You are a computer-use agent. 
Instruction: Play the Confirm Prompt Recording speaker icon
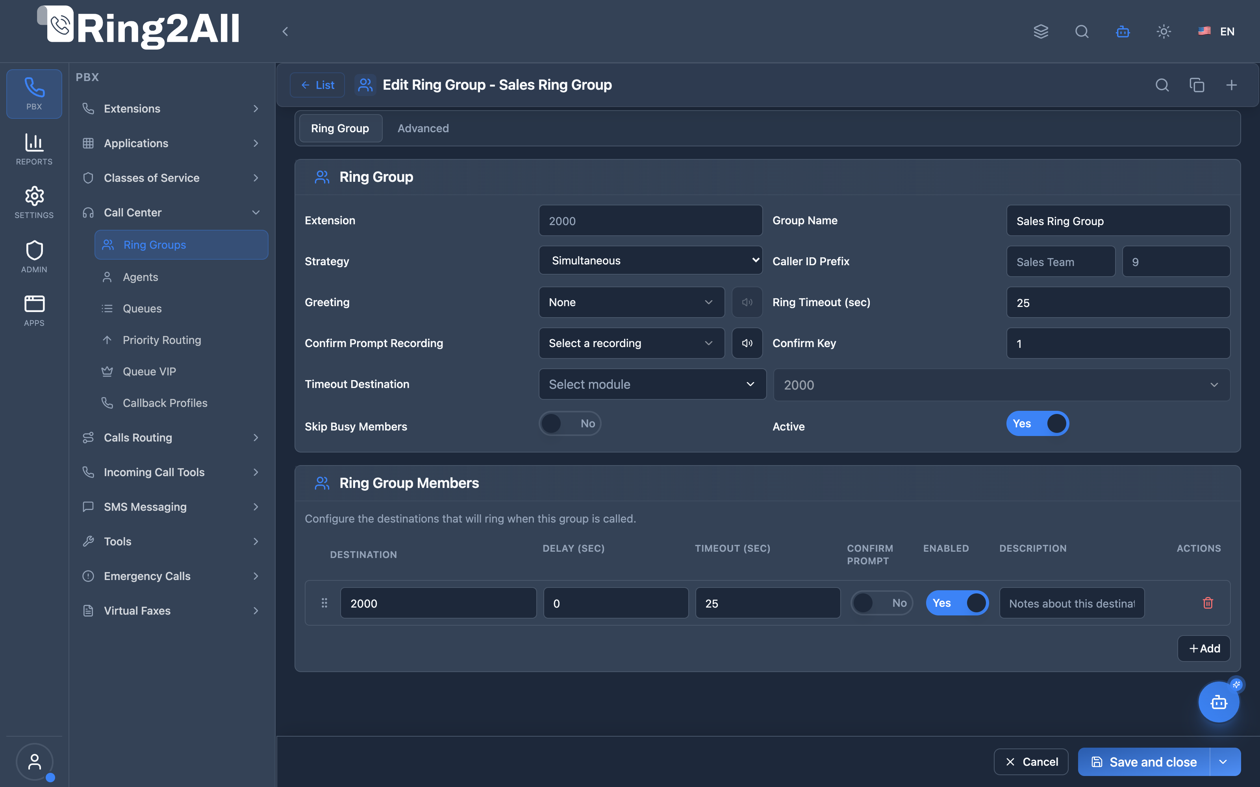coord(747,343)
